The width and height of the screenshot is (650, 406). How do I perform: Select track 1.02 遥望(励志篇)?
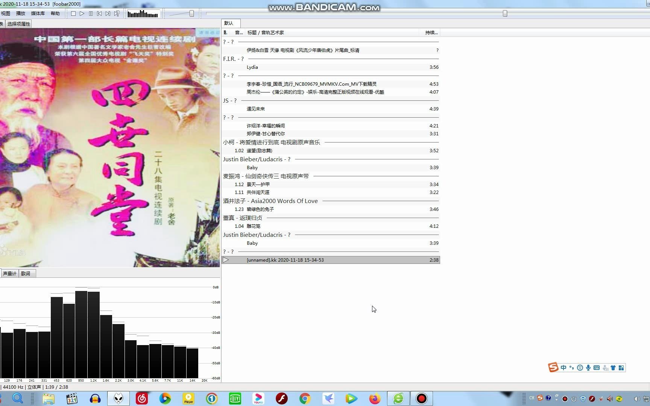click(x=331, y=151)
